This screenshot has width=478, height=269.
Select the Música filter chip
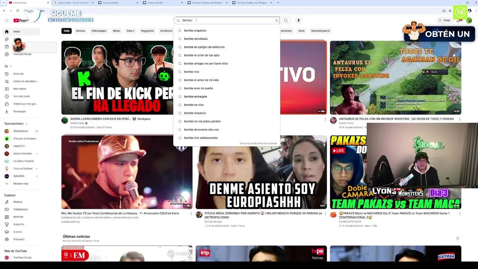80,31
